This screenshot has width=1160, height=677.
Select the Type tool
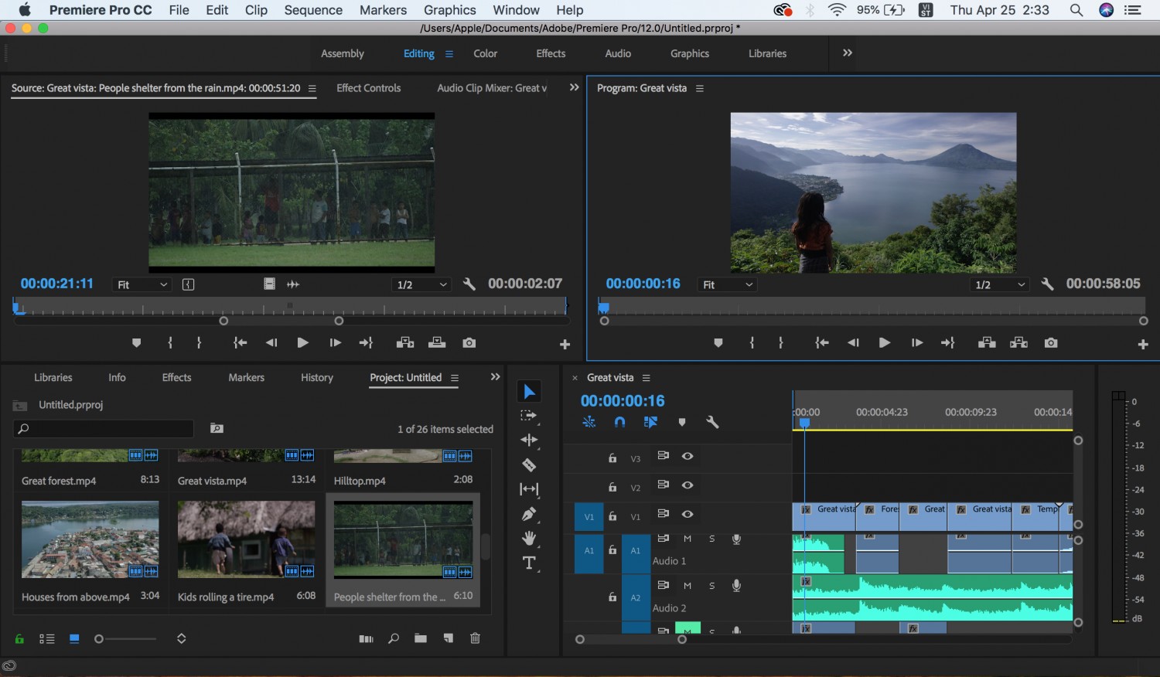529,563
